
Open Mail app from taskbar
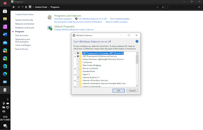5,42
